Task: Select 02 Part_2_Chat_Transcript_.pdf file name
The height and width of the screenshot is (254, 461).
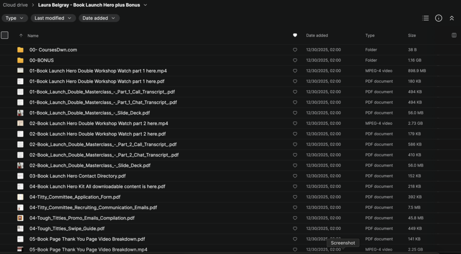Action: tap(104, 155)
